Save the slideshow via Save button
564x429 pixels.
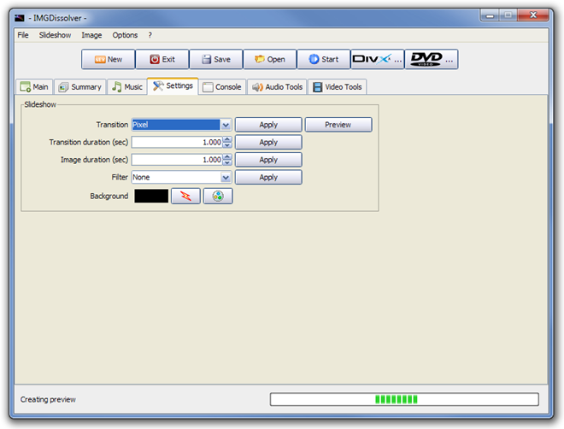click(x=216, y=59)
